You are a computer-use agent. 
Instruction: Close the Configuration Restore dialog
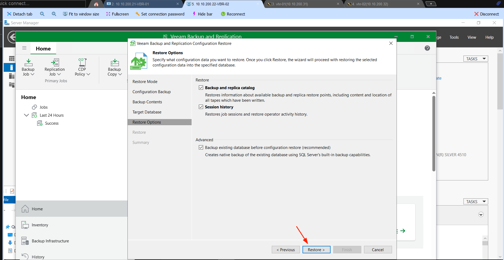[391, 43]
